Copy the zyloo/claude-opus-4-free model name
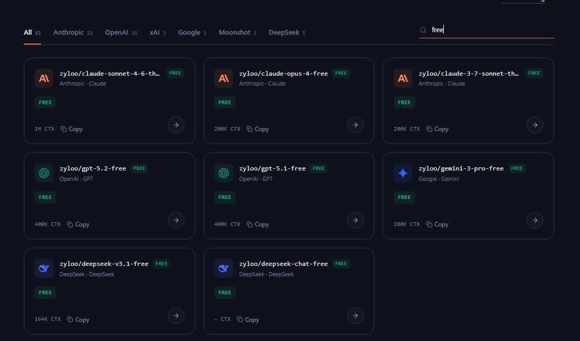The width and height of the screenshot is (580, 341). (x=258, y=129)
